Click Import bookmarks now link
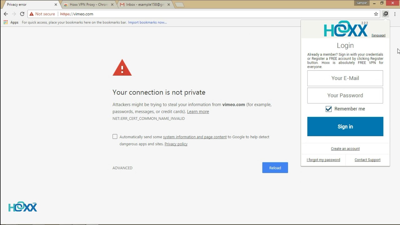The height and width of the screenshot is (225, 400). pos(147,22)
